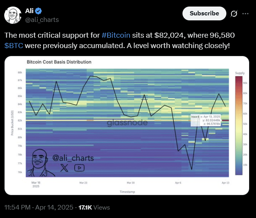The image size is (256, 218).
Task: Click Ali's profile avatar picture
Action: tap(13, 15)
